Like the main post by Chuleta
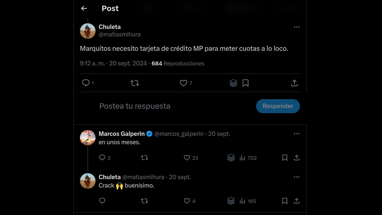Screen dimensions: 382x215 [x=183, y=83]
